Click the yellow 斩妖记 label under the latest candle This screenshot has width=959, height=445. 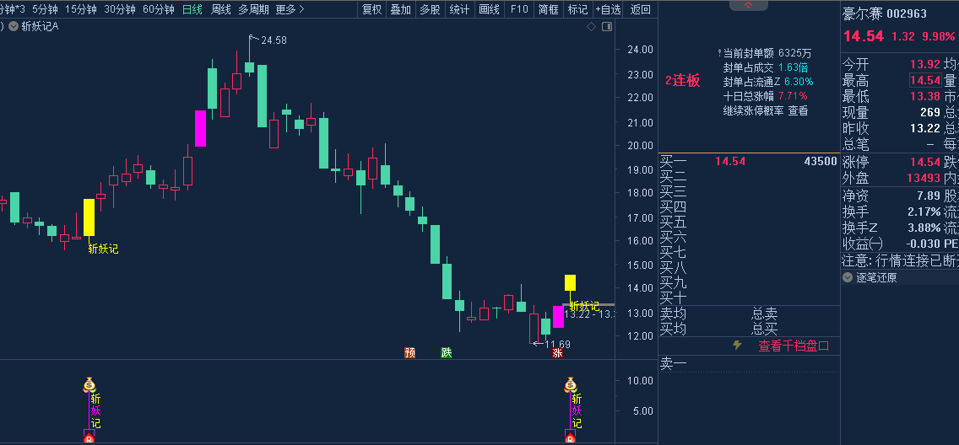click(585, 306)
